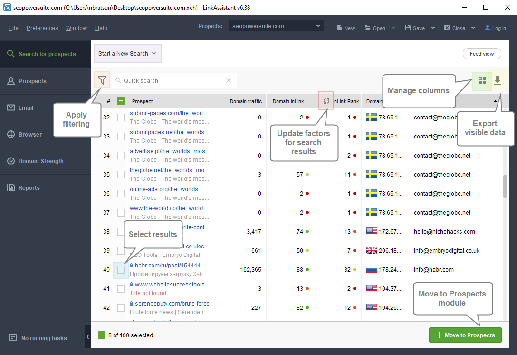Check the checkbox for row 33
517x355 pixels.
click(x=121, y=137)
